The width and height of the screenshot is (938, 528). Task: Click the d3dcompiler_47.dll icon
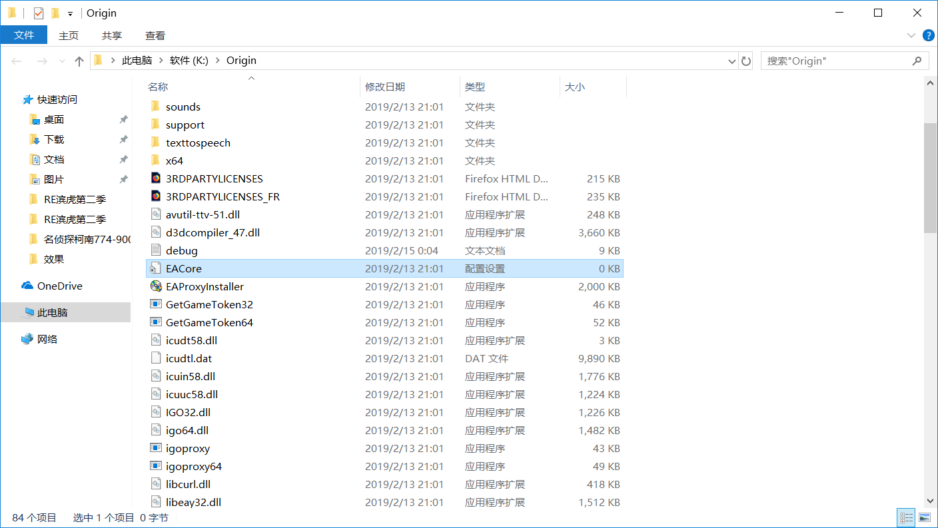(x=155, y=232)
